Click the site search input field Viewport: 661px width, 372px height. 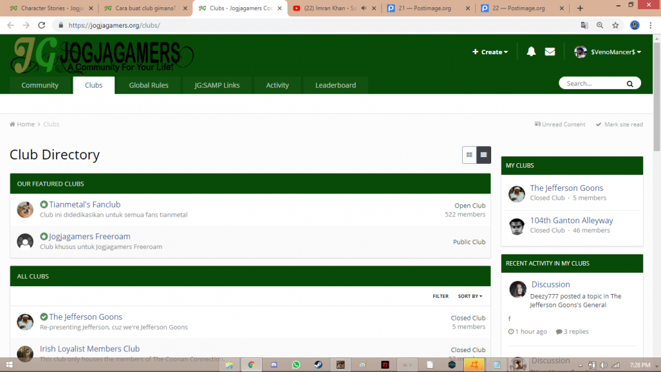[594, 83]
